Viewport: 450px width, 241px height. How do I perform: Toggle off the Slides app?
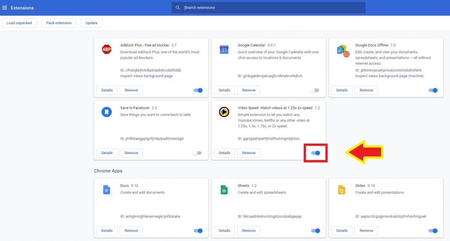tap(433, 230)
